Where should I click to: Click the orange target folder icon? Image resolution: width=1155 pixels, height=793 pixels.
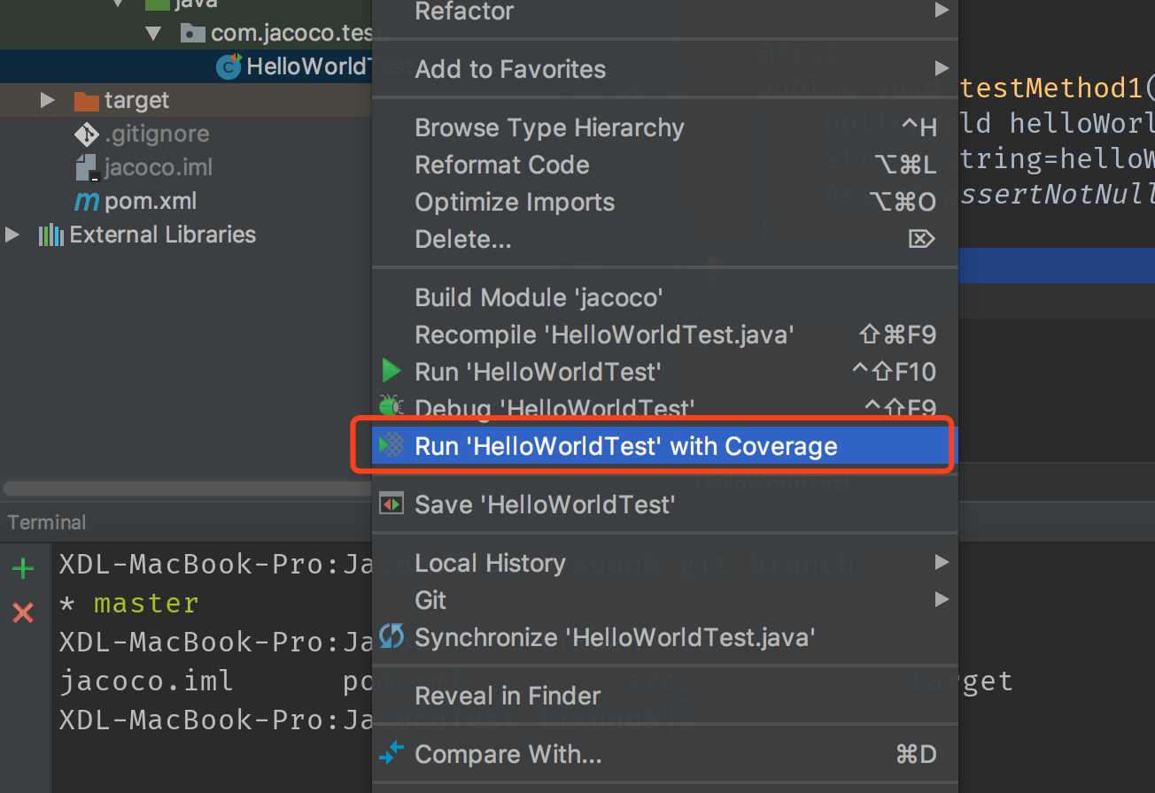86,100
